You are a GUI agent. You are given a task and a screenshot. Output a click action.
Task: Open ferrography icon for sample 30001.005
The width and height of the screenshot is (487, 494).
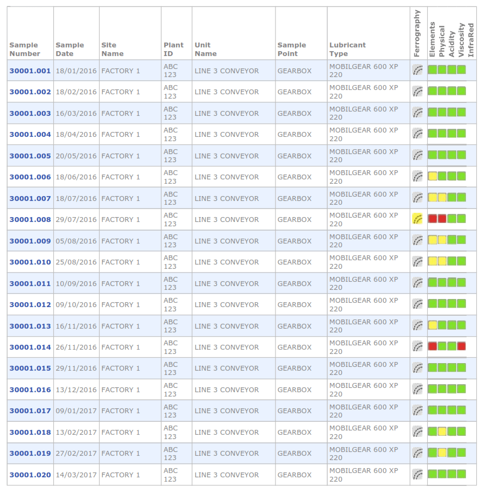point(418,155)
